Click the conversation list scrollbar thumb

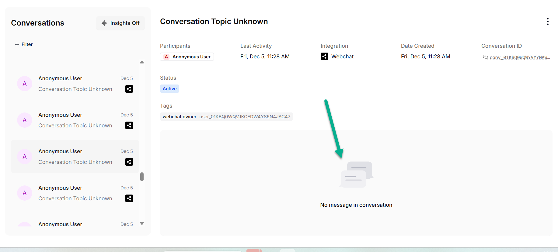point(142,177)
